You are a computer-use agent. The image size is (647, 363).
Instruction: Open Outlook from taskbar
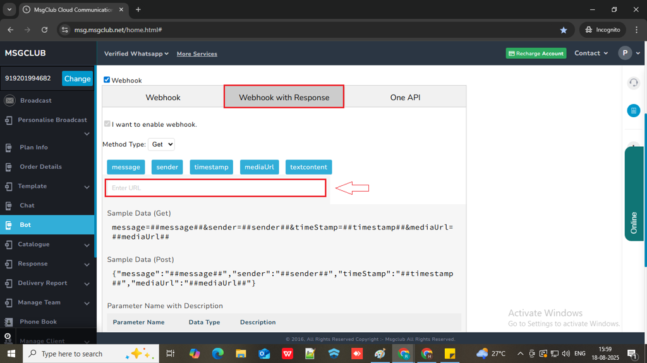click(264, 354)
